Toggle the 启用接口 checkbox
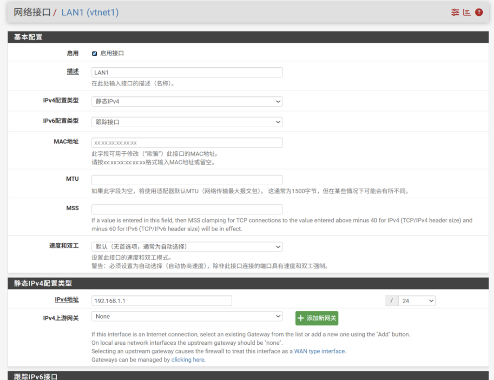494x380 pixels. coord(94,54)
